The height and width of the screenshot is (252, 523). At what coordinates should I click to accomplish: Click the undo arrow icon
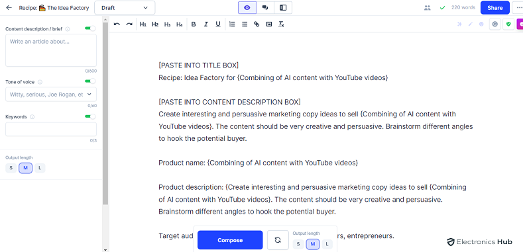click(x=117, y=24)
